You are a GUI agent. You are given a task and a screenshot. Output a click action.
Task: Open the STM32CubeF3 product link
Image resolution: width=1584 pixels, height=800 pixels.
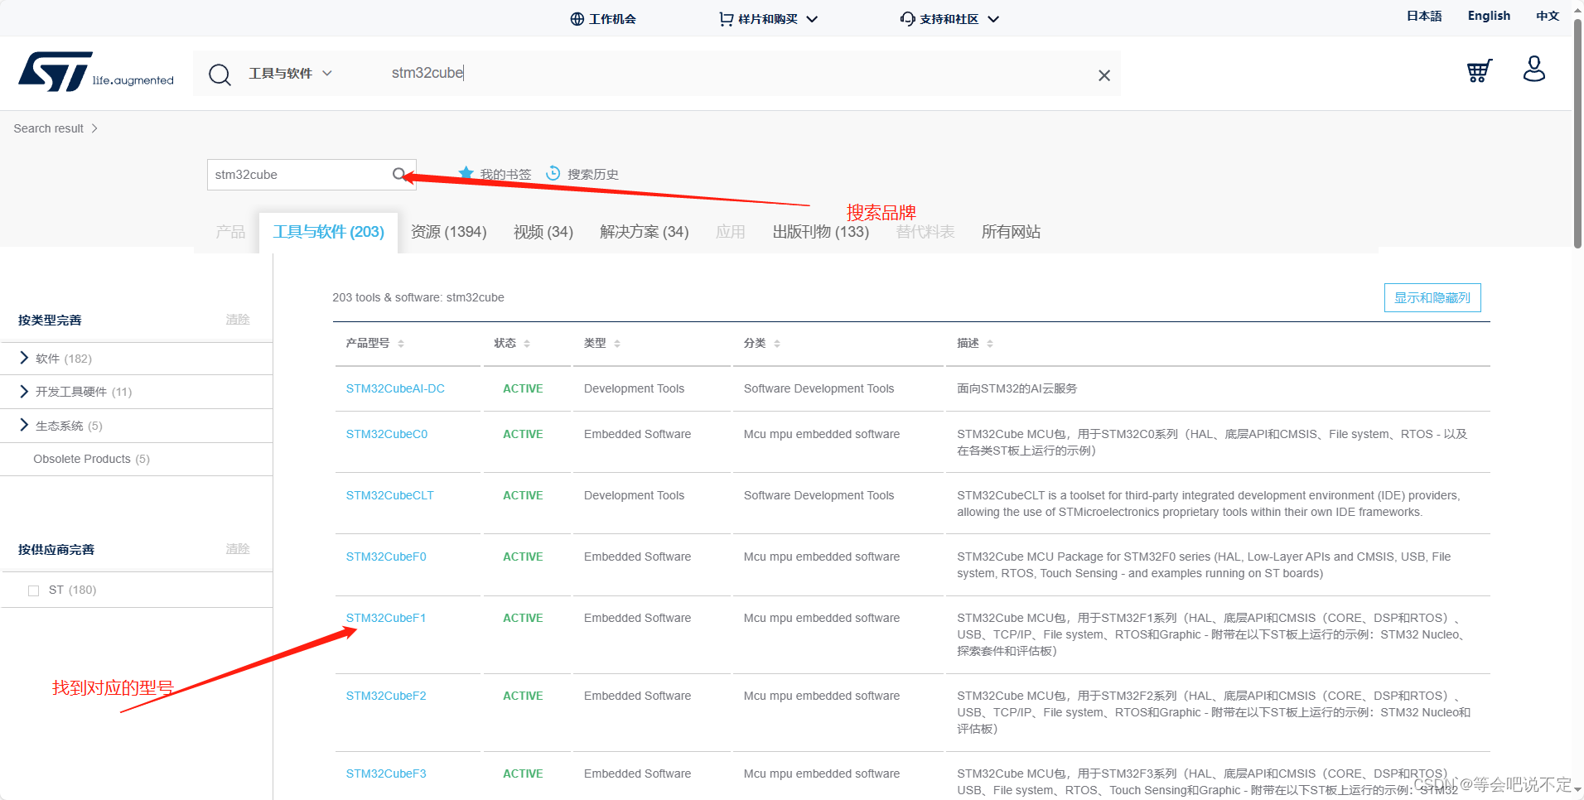(386, 773)
